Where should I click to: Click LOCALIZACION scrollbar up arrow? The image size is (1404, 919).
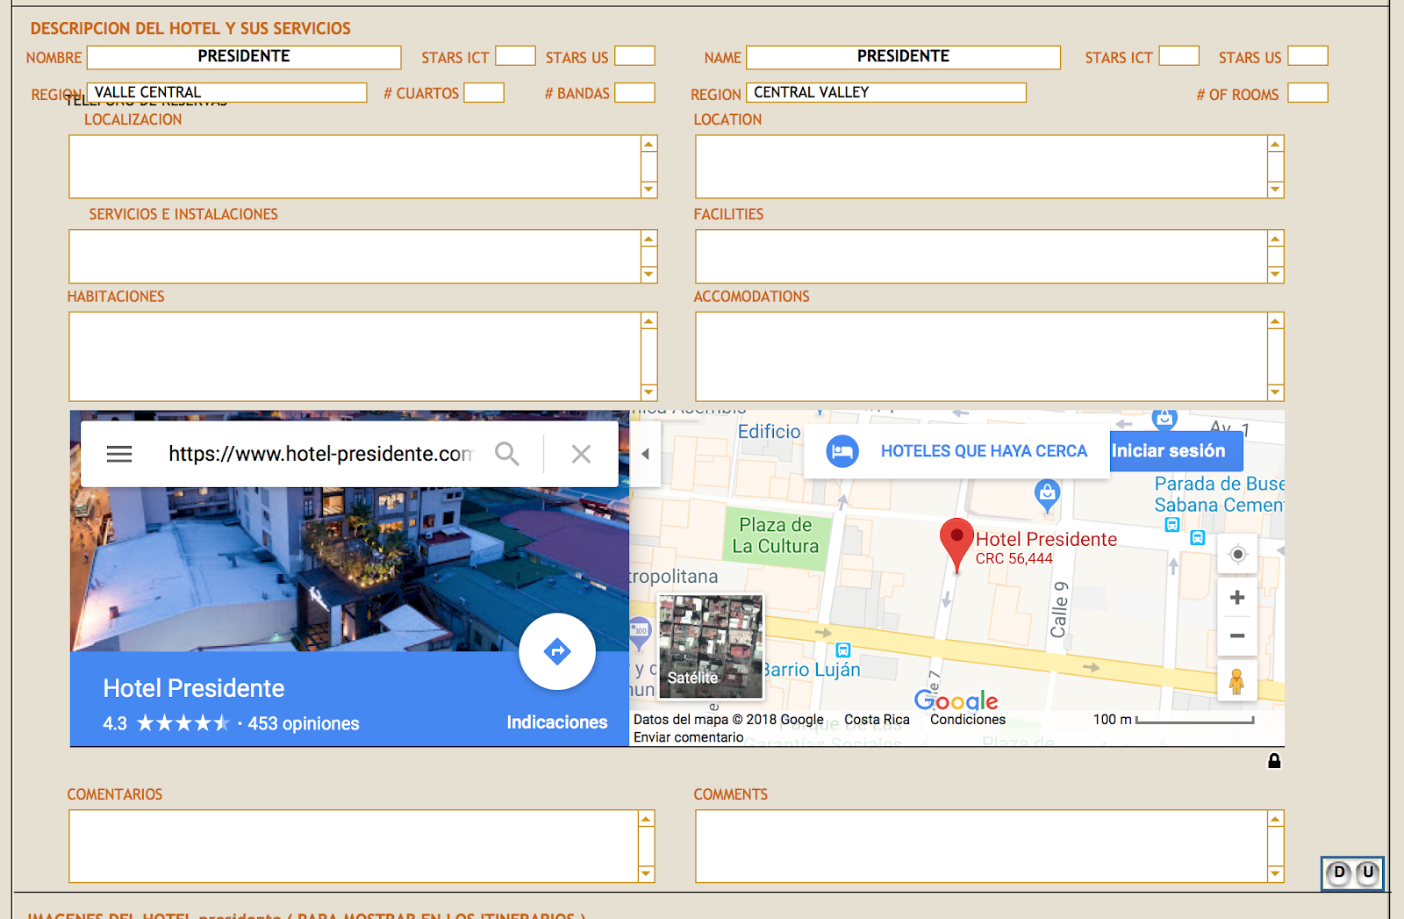coord(649,144)
